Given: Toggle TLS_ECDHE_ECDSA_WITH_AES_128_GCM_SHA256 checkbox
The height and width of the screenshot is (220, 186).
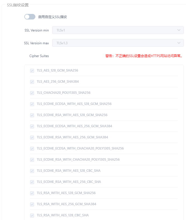Looking at the screenshot, I should pos(32,104).
